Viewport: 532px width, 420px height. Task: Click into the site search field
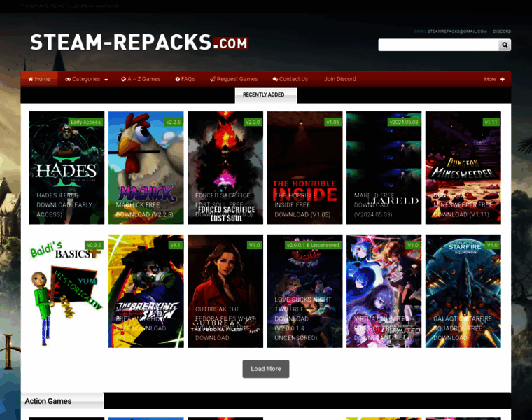pyautogui.click(x=438, y=45)
